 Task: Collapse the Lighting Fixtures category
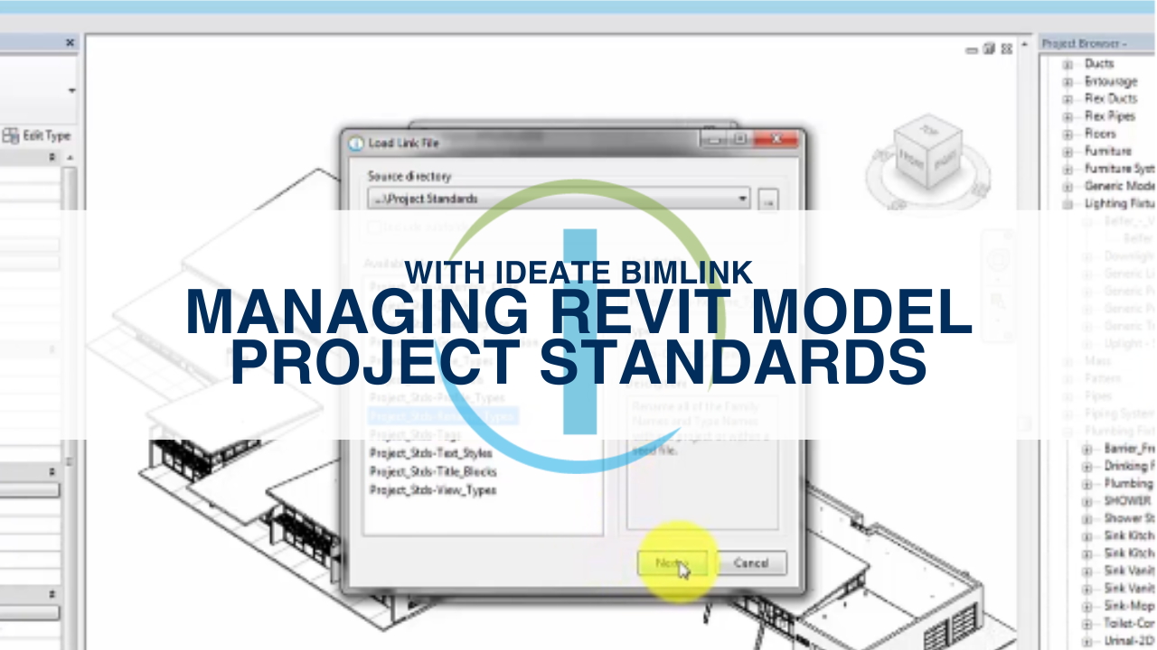pos(1069,204)
